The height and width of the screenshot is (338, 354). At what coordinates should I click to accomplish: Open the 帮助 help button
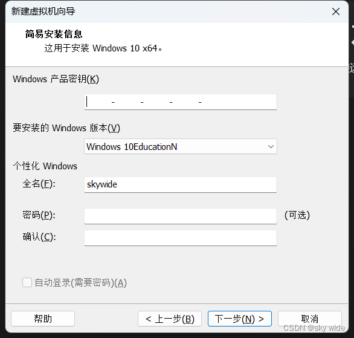pyautogui.click(x=43, y=319)
